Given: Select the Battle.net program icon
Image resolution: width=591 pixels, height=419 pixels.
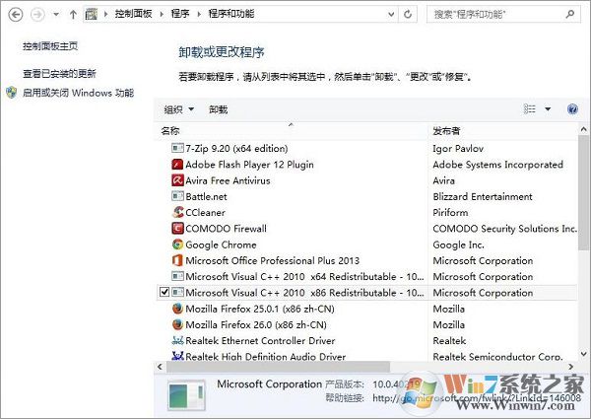Looking at the screenshot, I should [177, 196].
